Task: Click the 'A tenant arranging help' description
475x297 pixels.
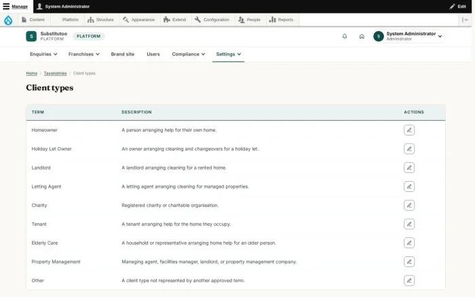Action: [176, 224]
